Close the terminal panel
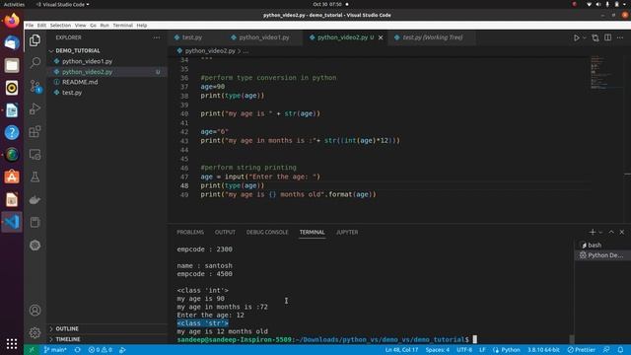Image resolution: width=631 pixels, height=355 pixels. tap(622, 233)
